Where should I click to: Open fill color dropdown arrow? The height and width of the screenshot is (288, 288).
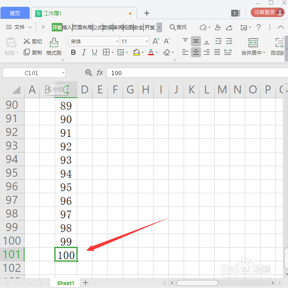pyautogui.click(x=143, y=53)
